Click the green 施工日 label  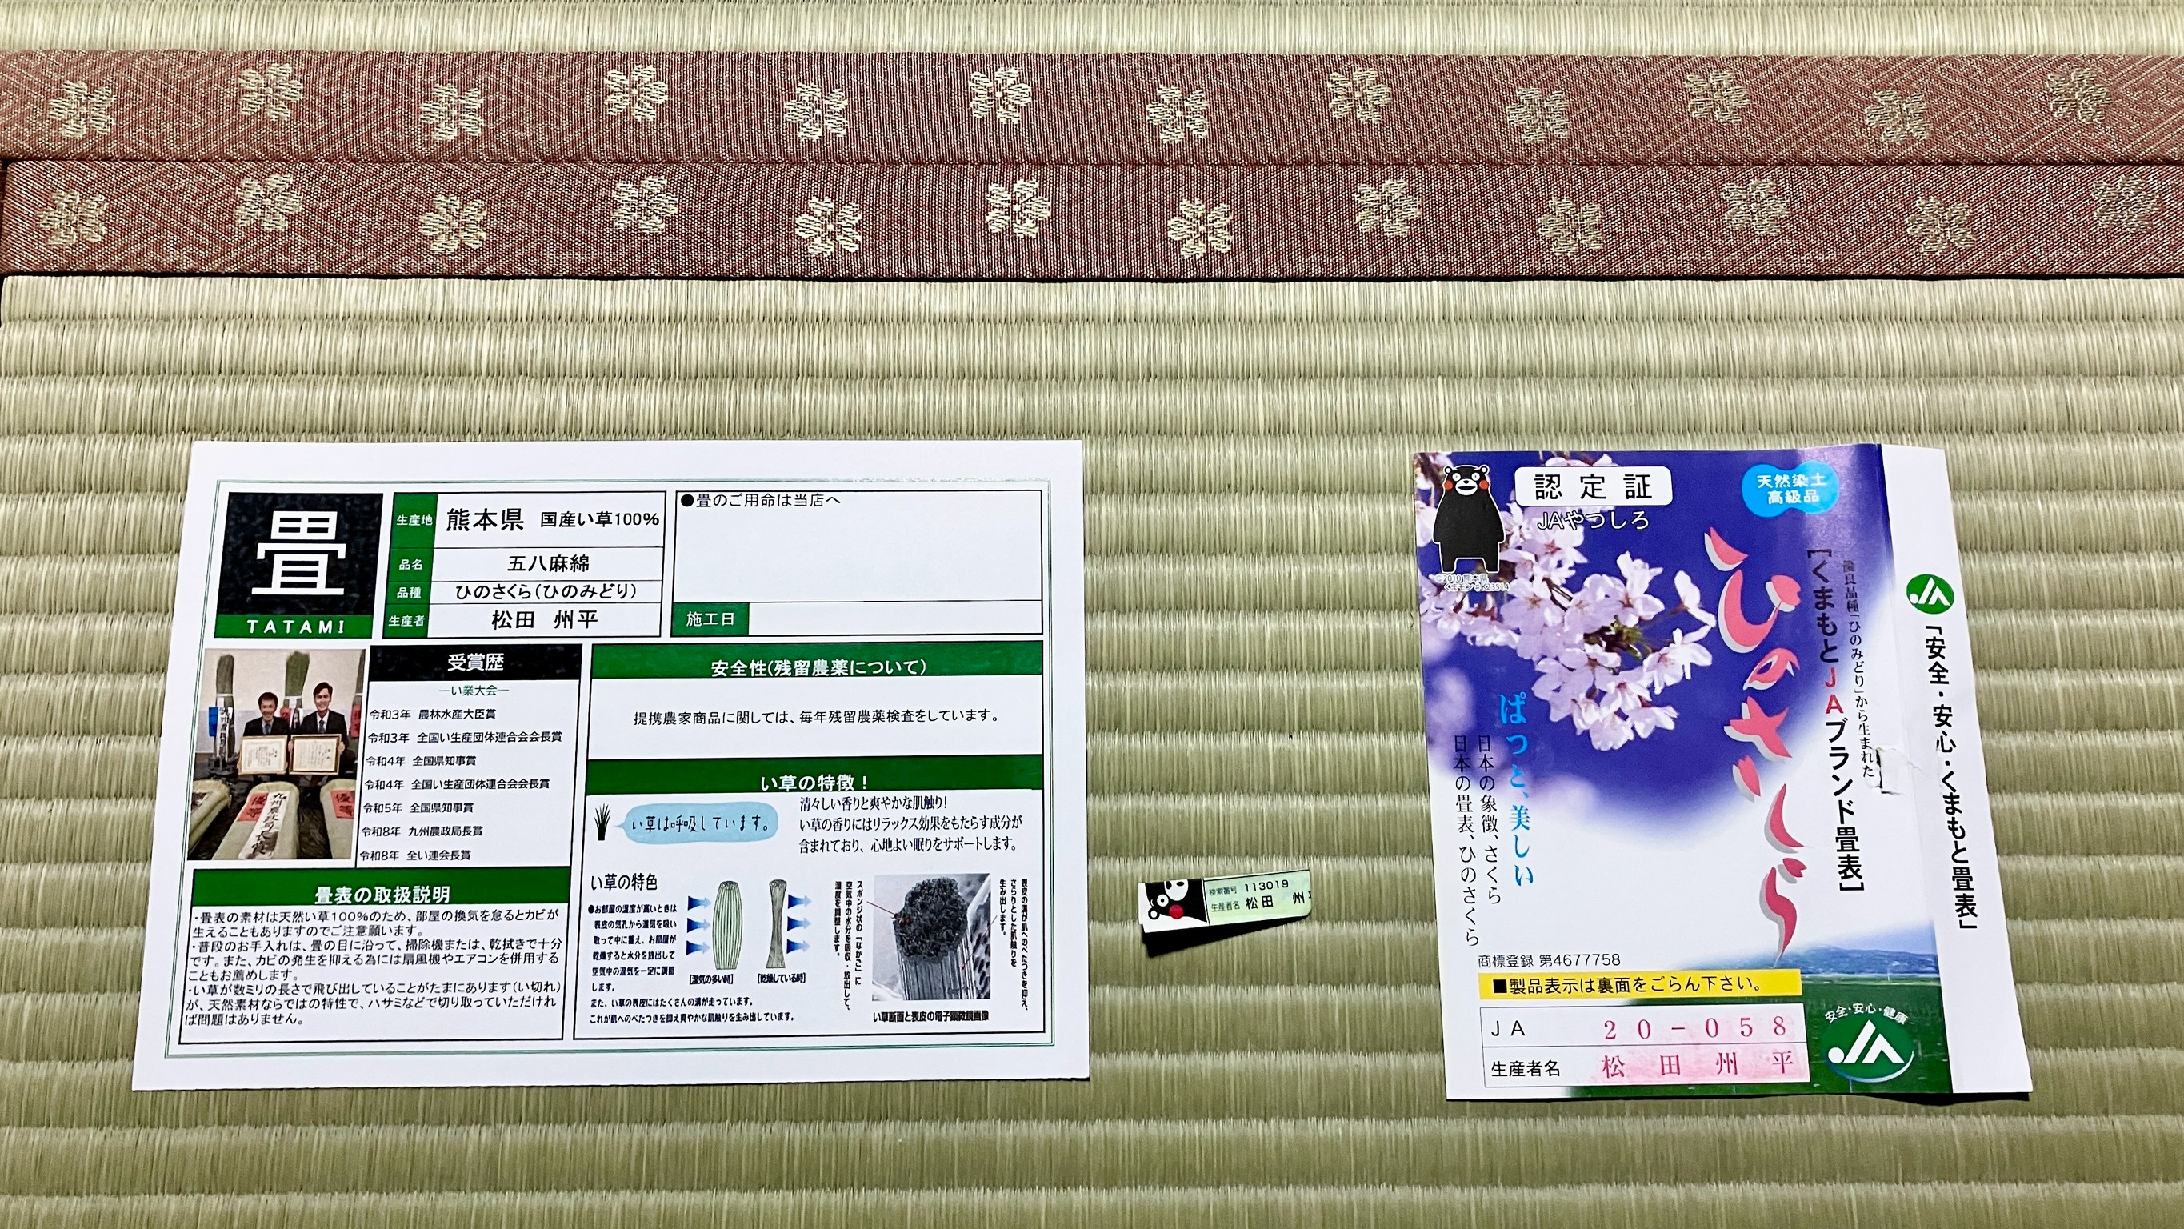tap(710, 619)
